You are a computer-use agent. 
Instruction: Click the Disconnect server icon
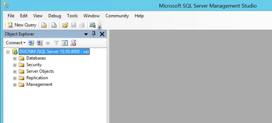tap(40, 43)
